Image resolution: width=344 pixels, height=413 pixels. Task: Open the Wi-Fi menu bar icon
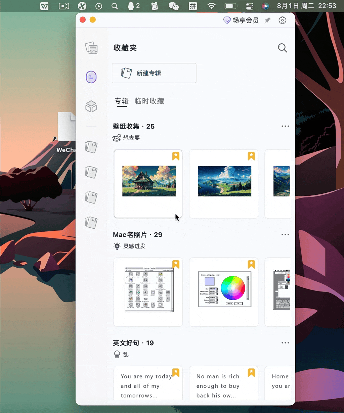(x=211, y=6)
